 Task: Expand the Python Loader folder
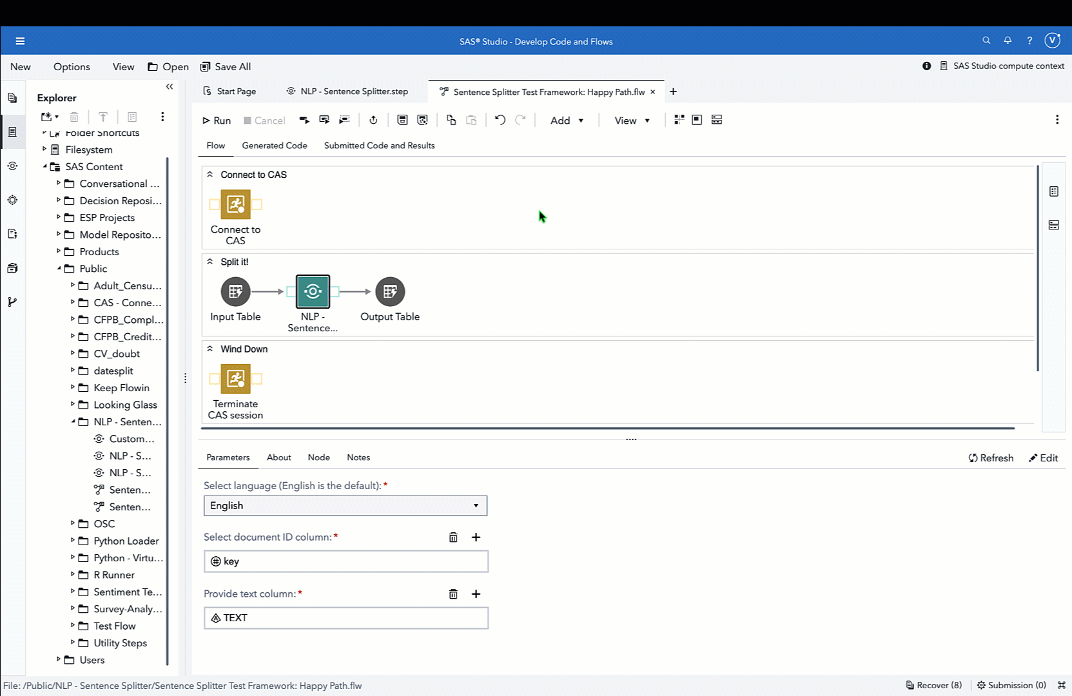click(x=72, y=541)
